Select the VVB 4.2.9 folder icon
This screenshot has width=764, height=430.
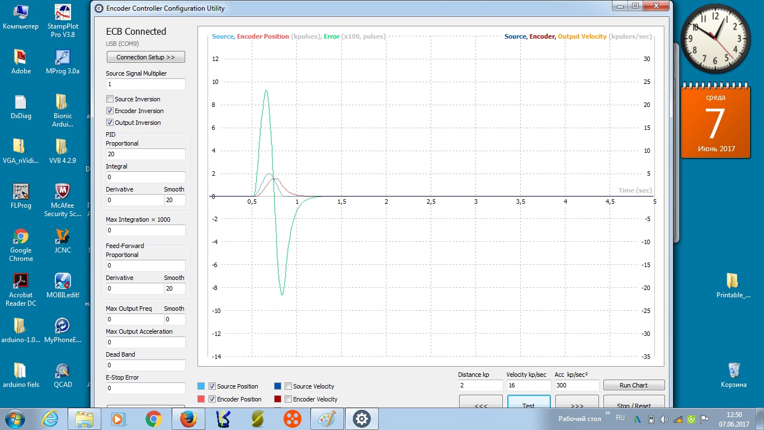63,151
